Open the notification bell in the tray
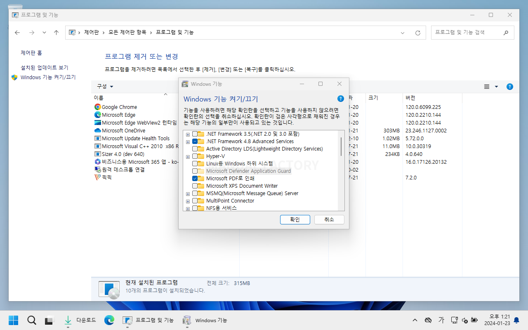Image resolution: width=528 pixels, height=330 pixels. click(516, 320)
